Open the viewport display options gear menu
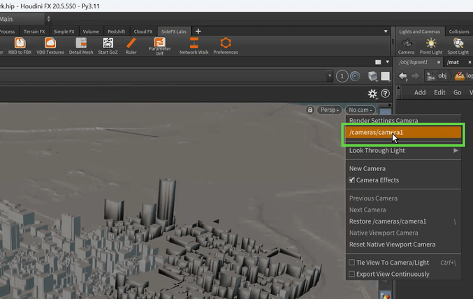Image resolution: width=473 pixels, height=299 pixels. pos(373,94)
